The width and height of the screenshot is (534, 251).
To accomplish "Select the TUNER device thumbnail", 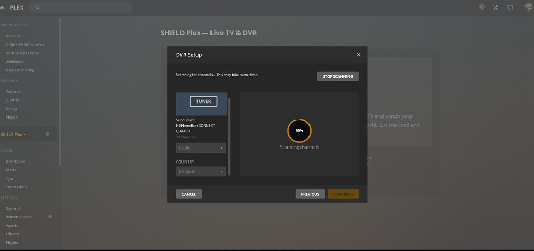I will tap(202, 104).
